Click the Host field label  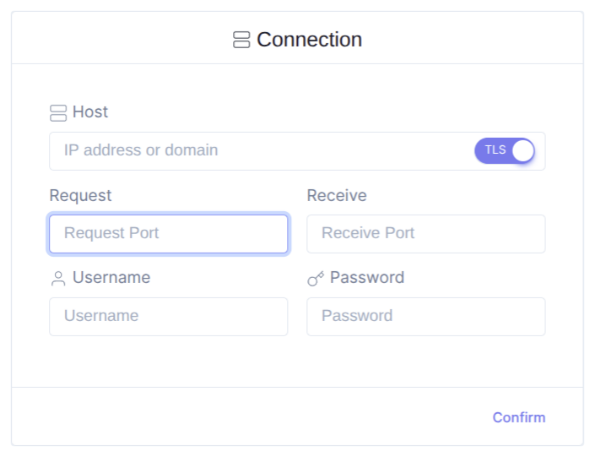tap(90, 112)
